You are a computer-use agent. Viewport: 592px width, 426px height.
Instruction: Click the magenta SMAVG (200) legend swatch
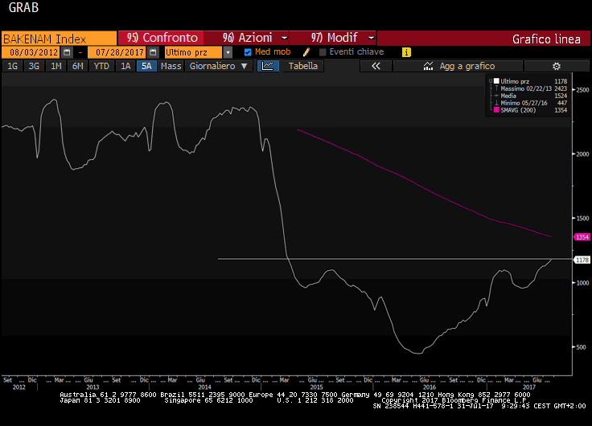click(496, 110)
